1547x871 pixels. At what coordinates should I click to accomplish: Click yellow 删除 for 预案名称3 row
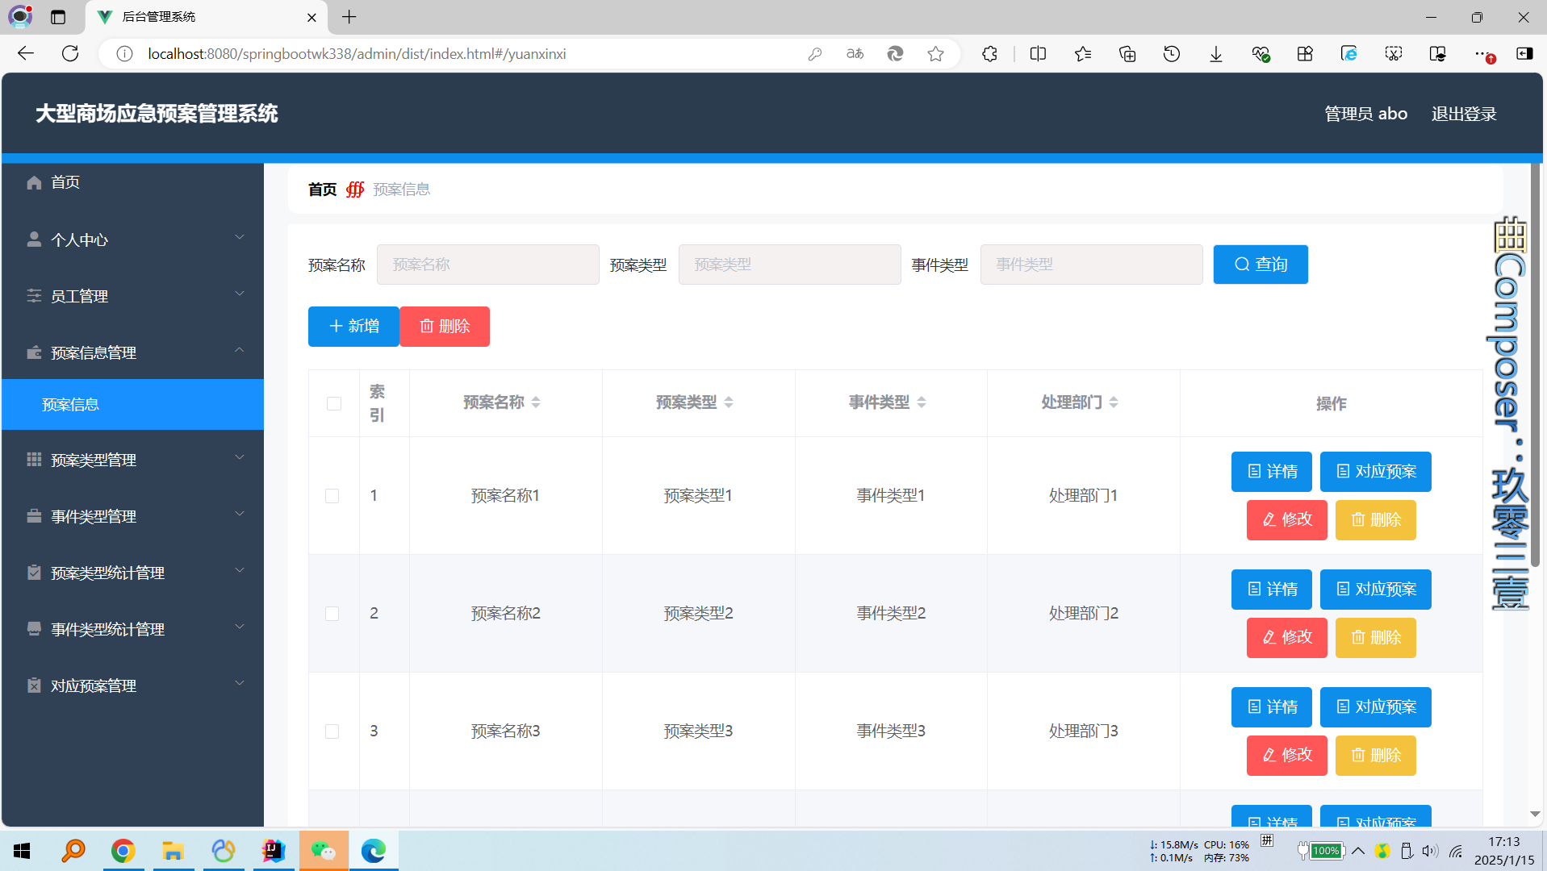coord(1376,756)
